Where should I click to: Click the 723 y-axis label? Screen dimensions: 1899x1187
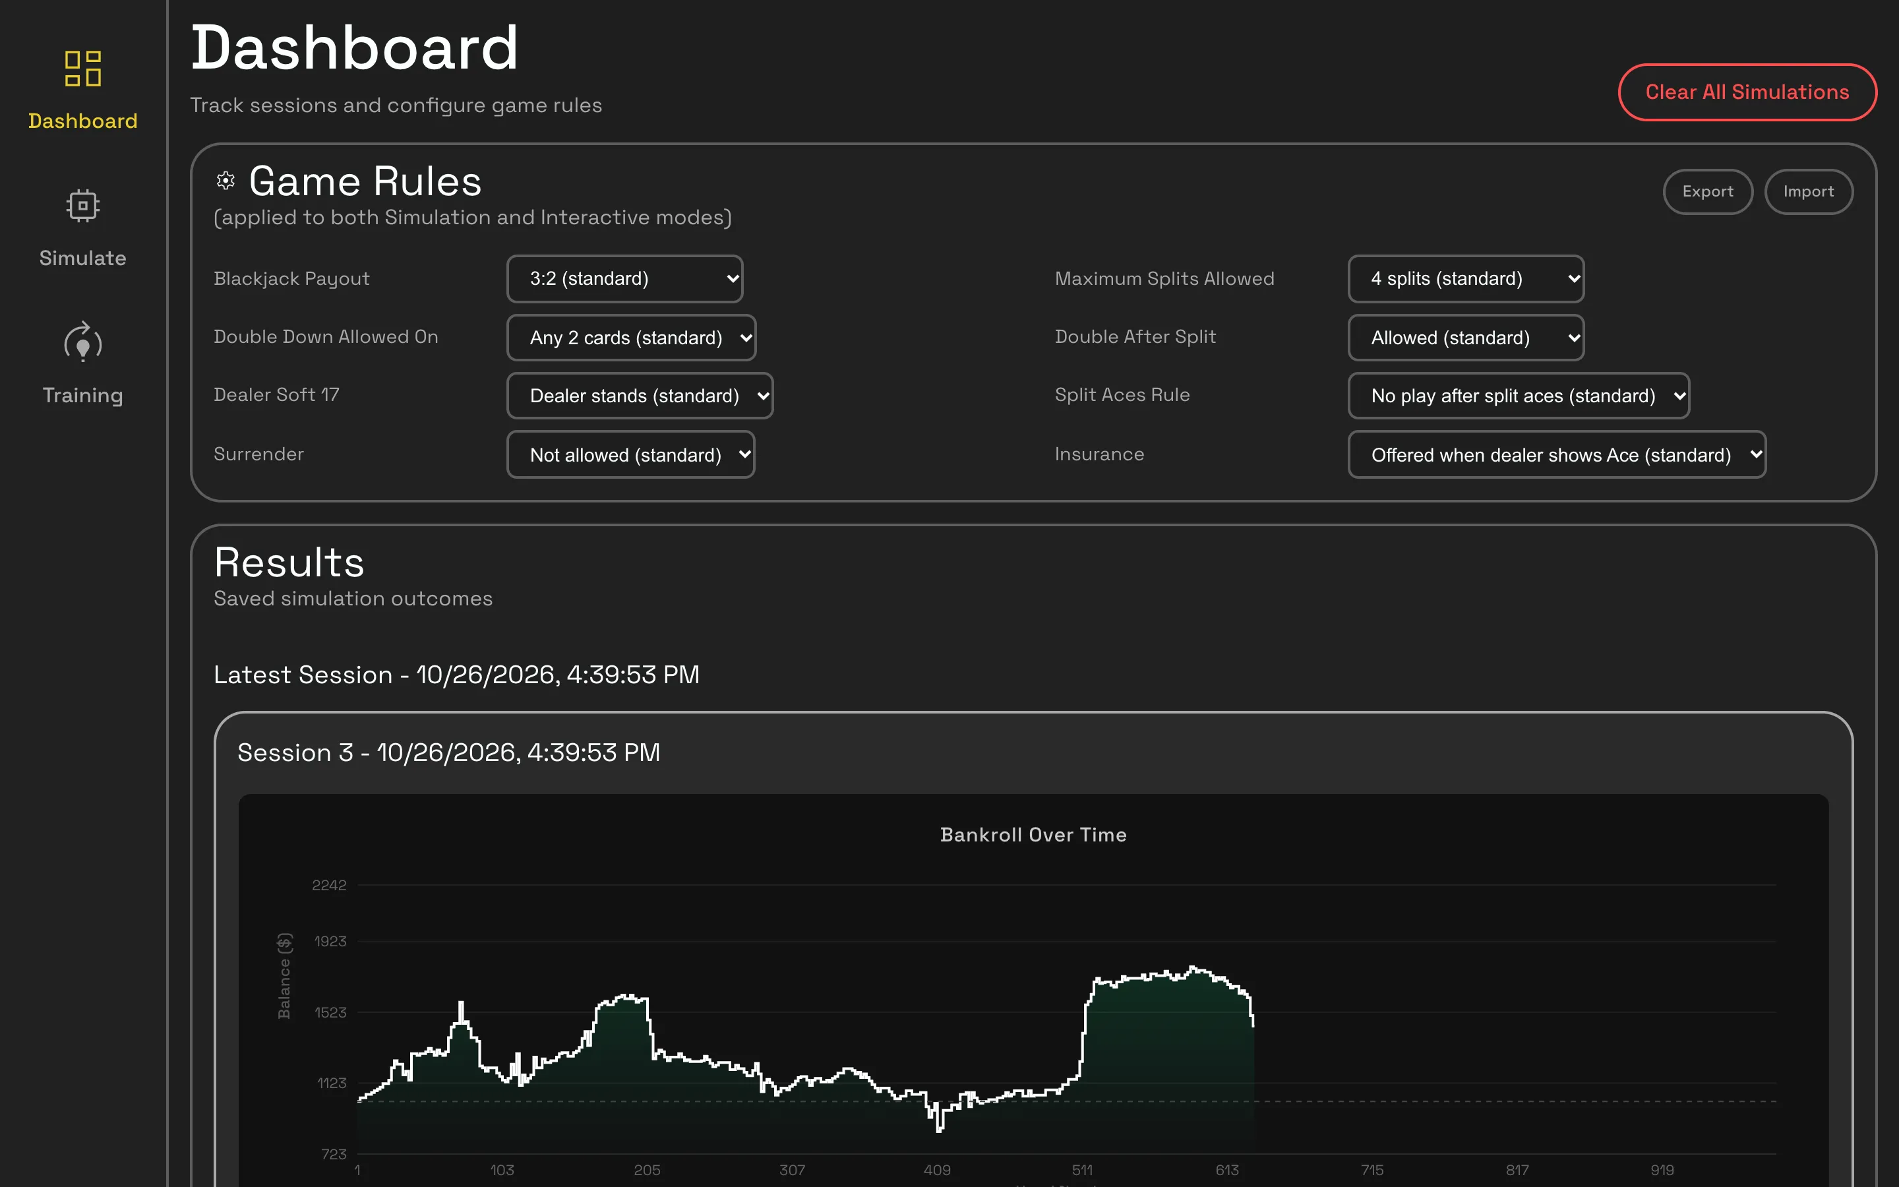[334, 1154]
